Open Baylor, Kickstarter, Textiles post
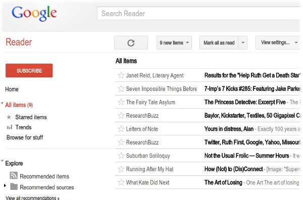This screenshot has height=200, width=303. tap(252, 115)
